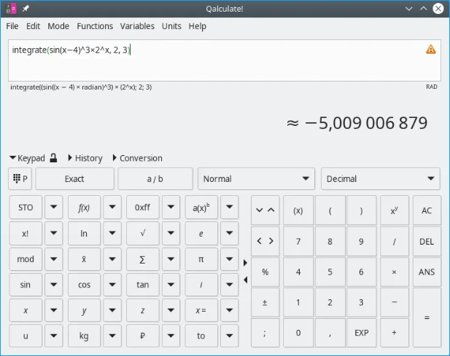450x356 pixels.
Task: Open the dropdown arrow next to kg
Action: pos(112,336)
